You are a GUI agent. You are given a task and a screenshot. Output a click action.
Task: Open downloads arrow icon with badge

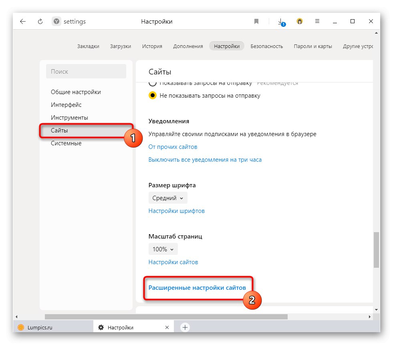(x=282, y=22)
